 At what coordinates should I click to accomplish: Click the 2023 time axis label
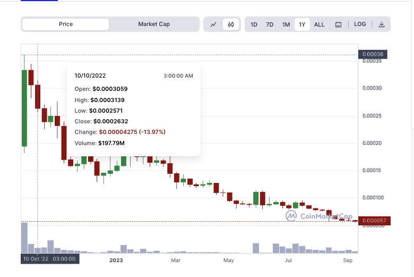[116, 261]
